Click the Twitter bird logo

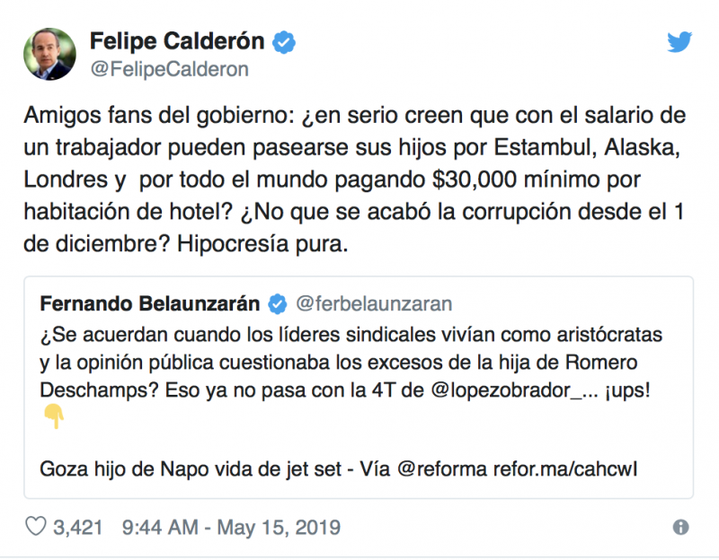pyautogui.click(x=679, y=42)
